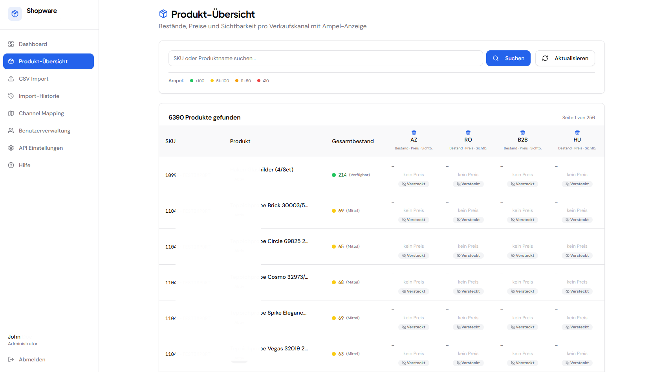This screenshot has width=661, height=372.
Task: Click the refresh icon in Aktualisieren
Action: pos(545,58)
